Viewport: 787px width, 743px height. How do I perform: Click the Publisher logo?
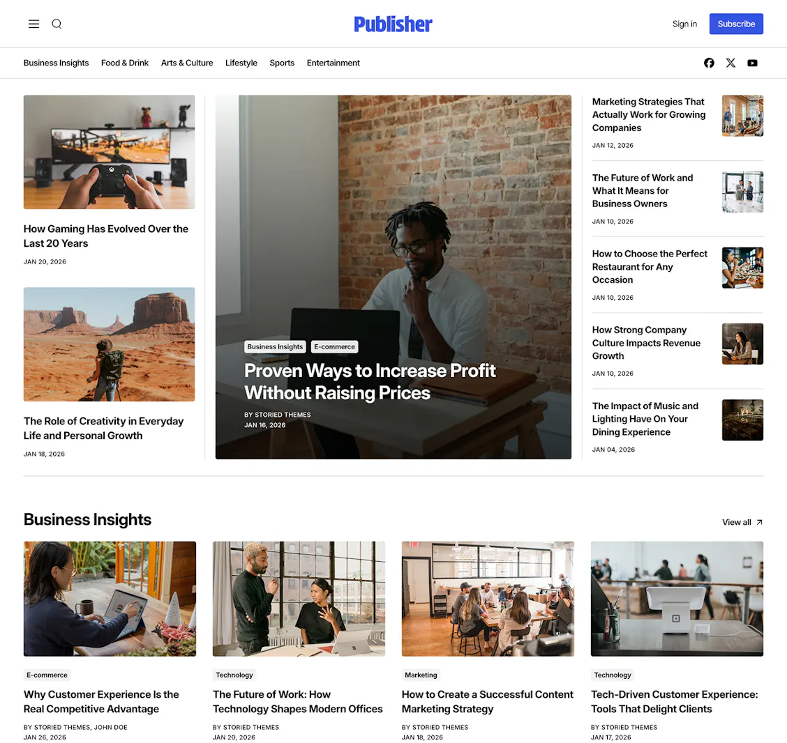[x=393, y=24]
